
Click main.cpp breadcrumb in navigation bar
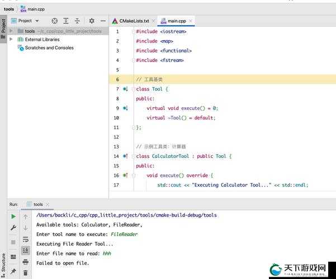tap(32, 9)
